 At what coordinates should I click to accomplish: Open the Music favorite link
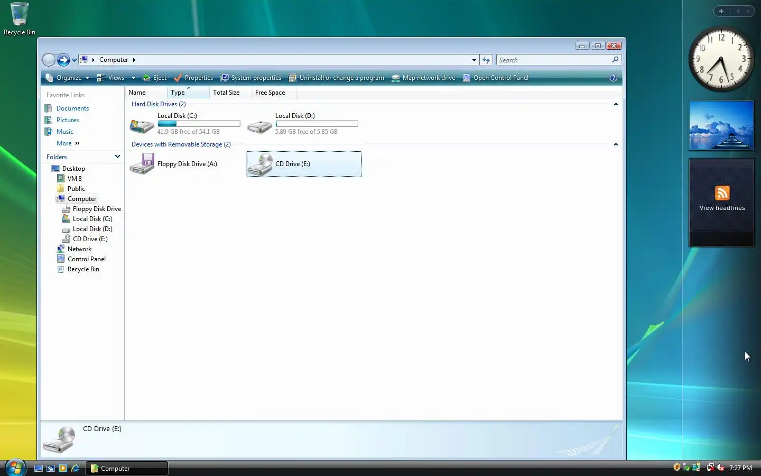click(65, 132)
